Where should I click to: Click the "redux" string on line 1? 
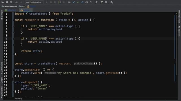click(x=66, y=14)
